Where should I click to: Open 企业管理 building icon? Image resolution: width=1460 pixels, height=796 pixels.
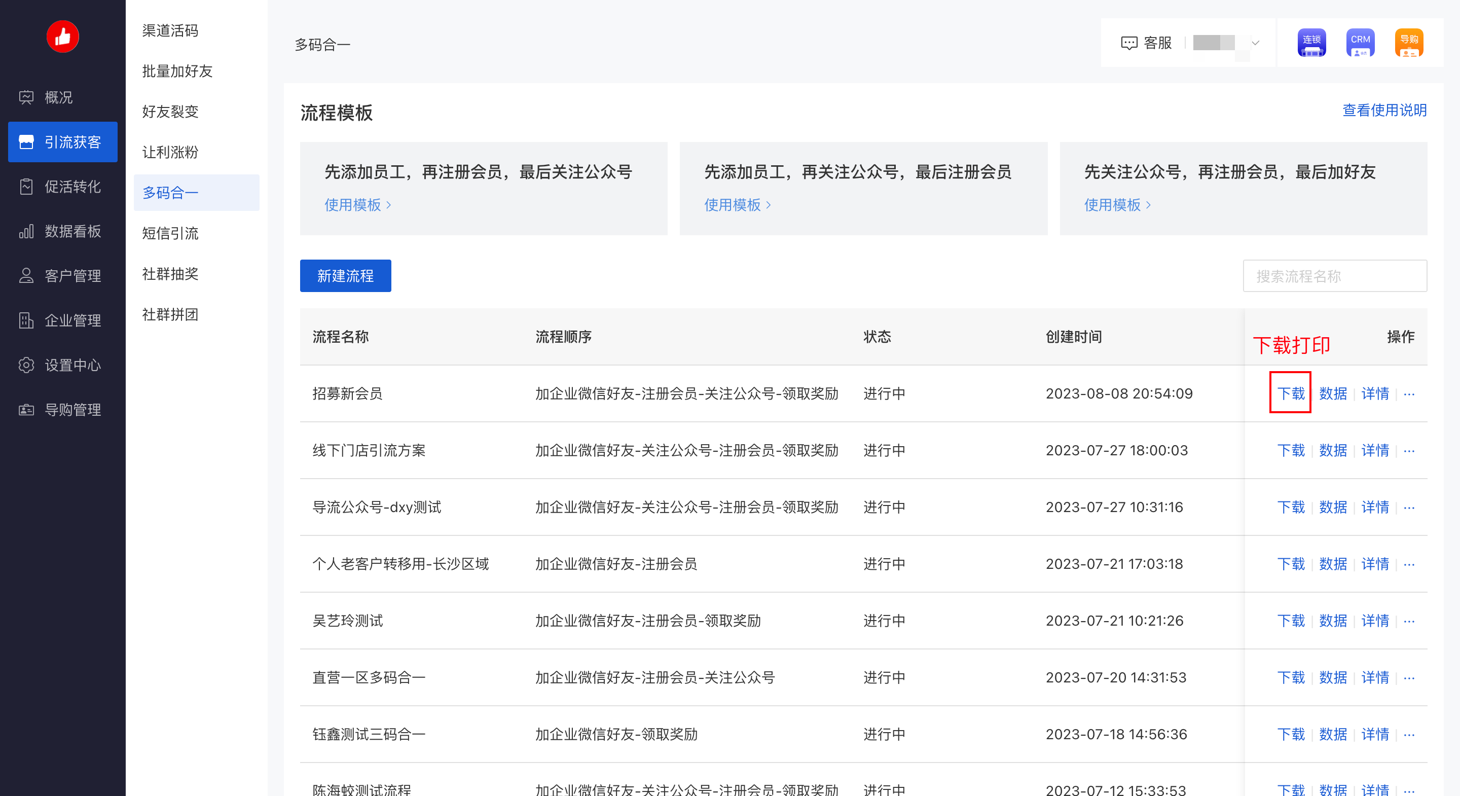pyautogui.click(x=26, y=320)
